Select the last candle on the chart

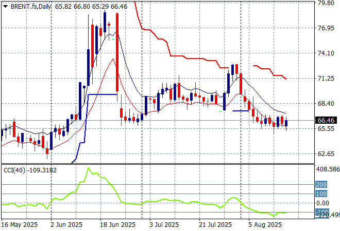(286, 123)
